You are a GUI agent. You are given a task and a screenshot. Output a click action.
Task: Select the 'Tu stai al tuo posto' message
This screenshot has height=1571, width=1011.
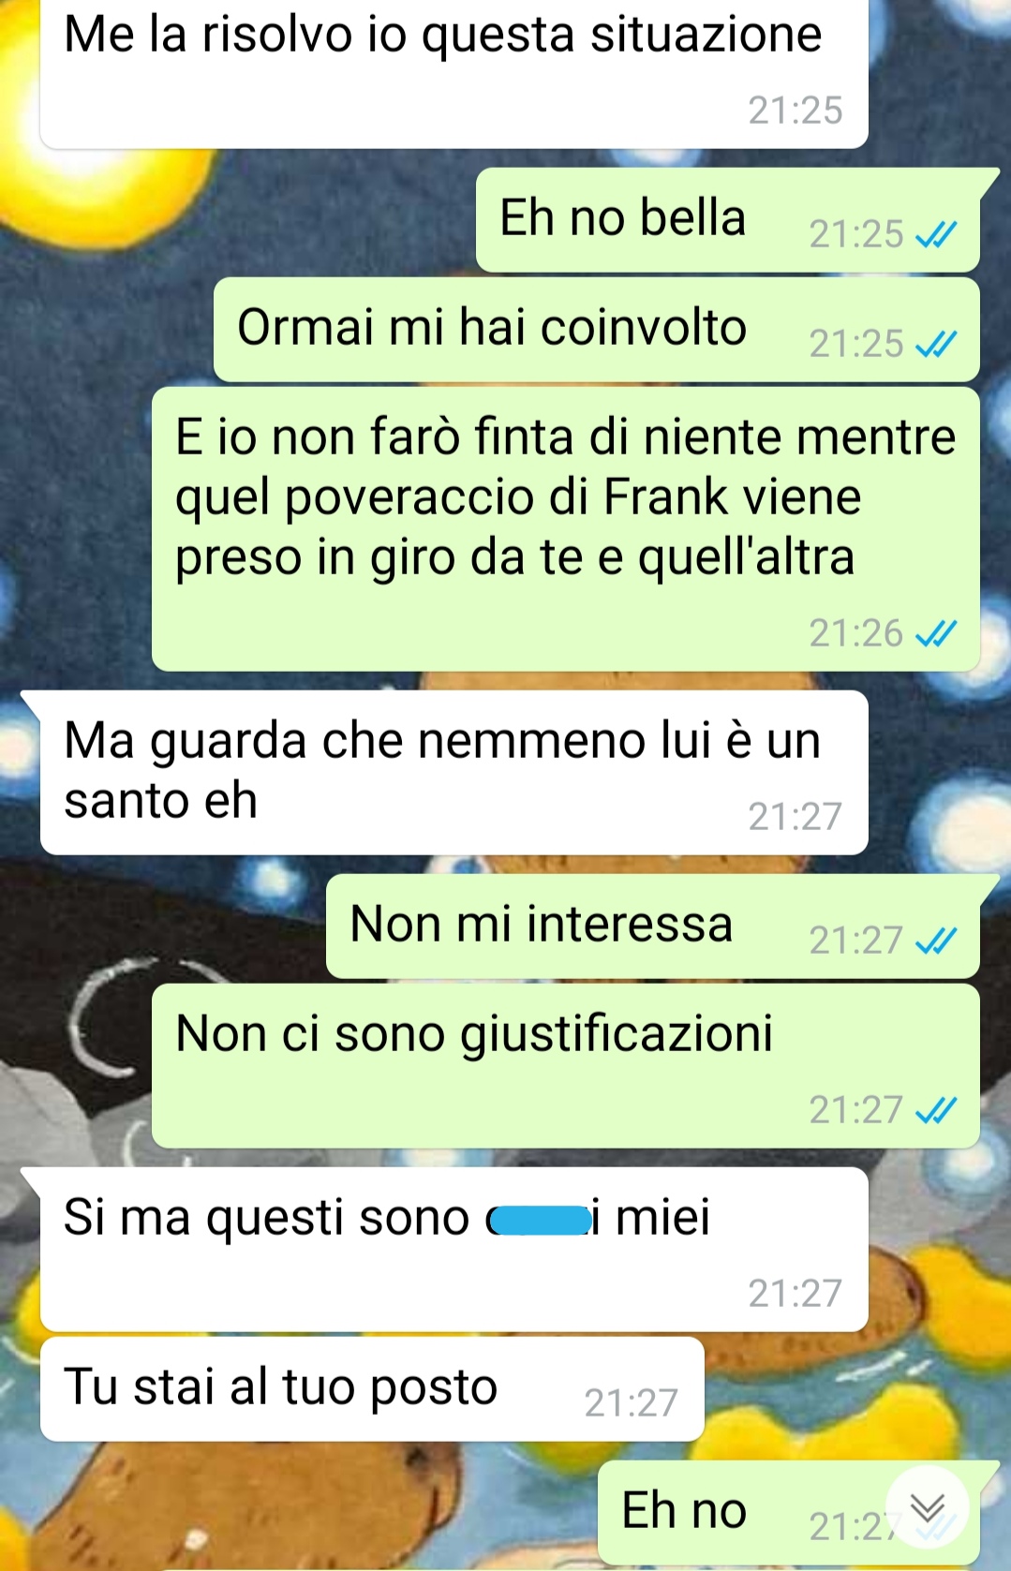point(372,1389)
